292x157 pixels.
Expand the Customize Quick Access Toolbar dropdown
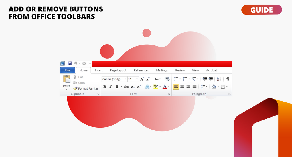click(x=90, y=63)
